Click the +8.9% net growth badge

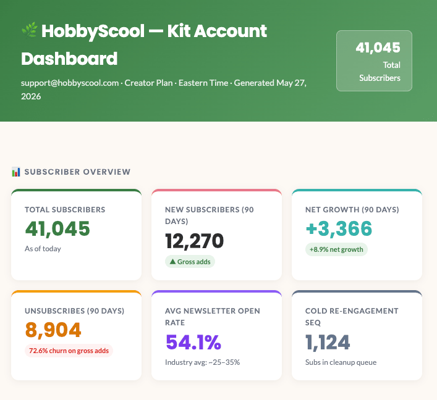(x=336, y=249)
